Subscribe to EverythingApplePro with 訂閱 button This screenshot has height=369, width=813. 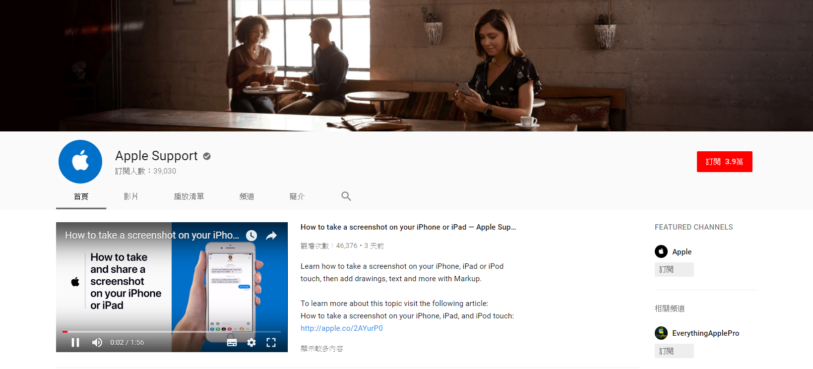coord(674,351)
